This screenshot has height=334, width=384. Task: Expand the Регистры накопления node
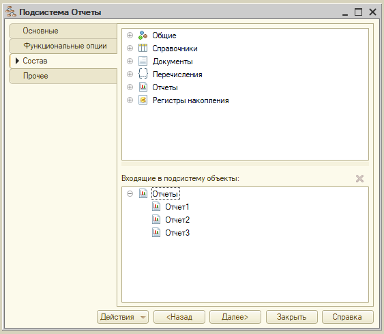point(130,100)
